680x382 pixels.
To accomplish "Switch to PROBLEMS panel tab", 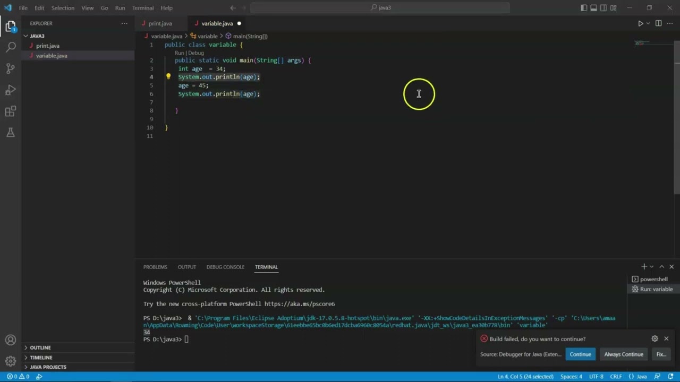I will pos(155,267).
